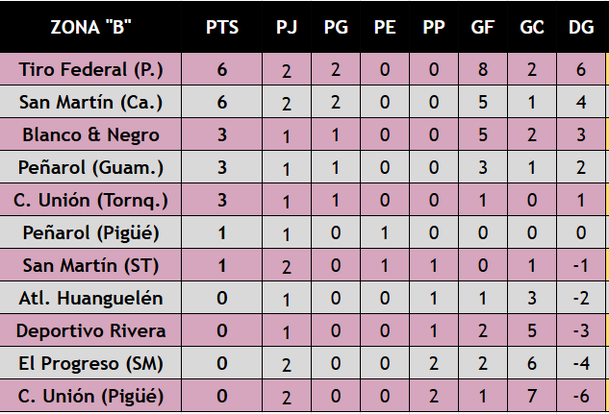Select the C. Unión (Tornq.) team cell
This screenshot has height=414, width=609.
[91, 201]
